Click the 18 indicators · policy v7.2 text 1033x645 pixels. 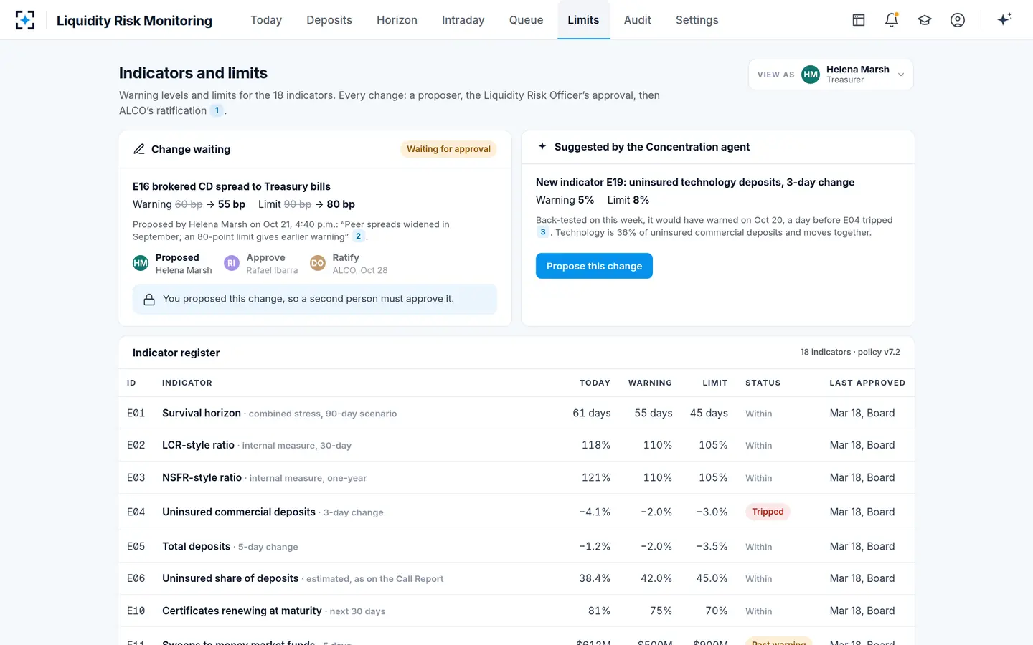850,352
